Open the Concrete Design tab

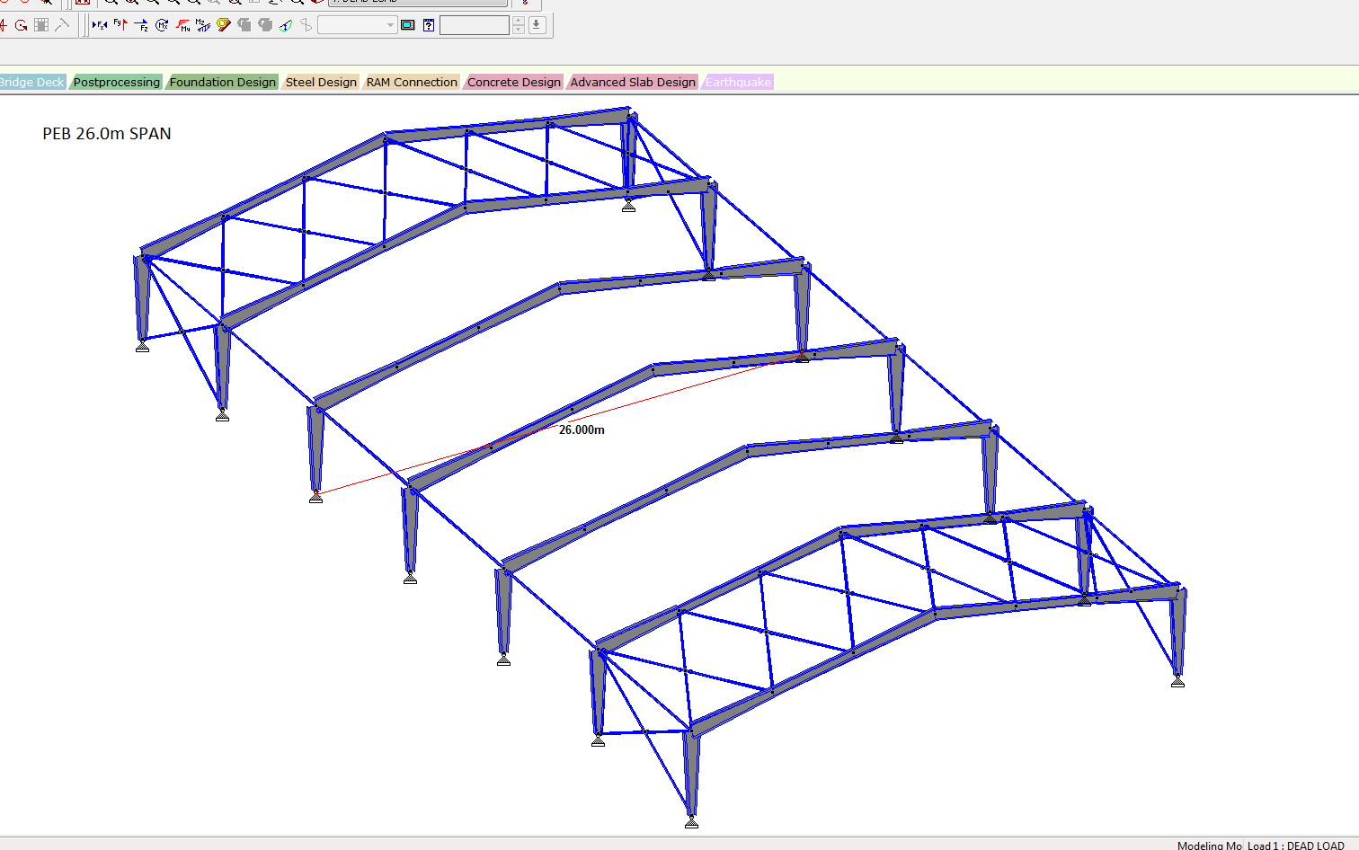(x=514, y=82)
